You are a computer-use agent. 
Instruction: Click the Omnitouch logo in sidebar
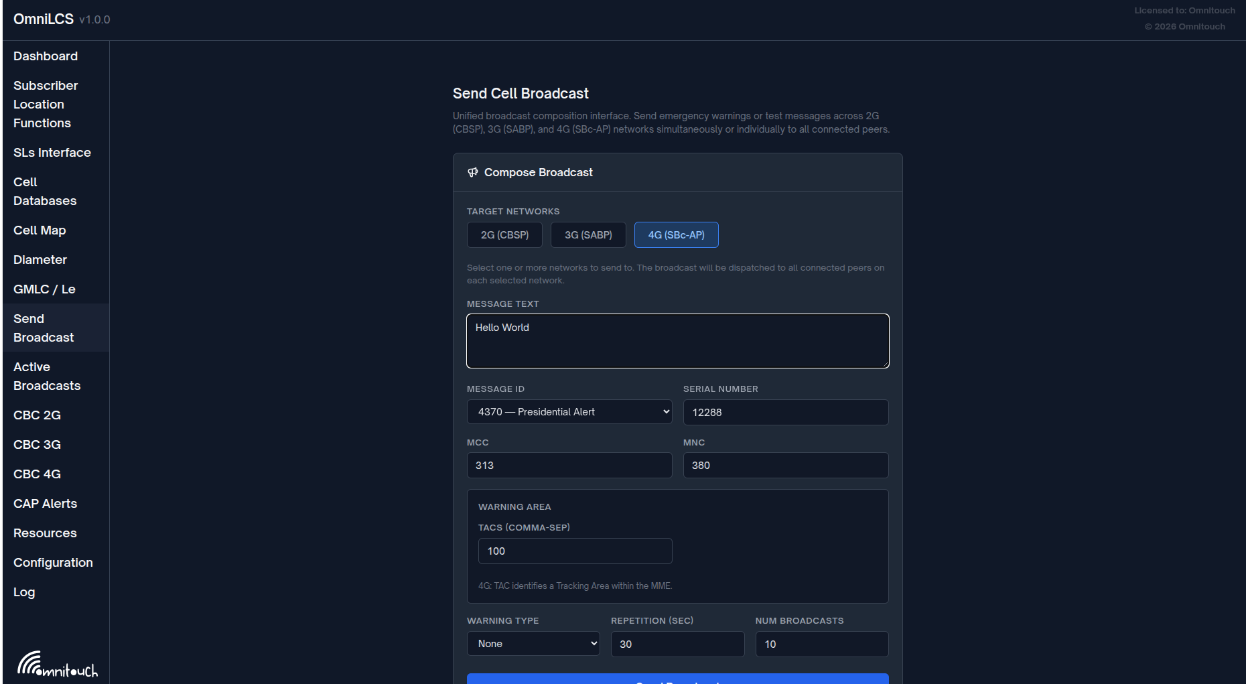(58, 664)
